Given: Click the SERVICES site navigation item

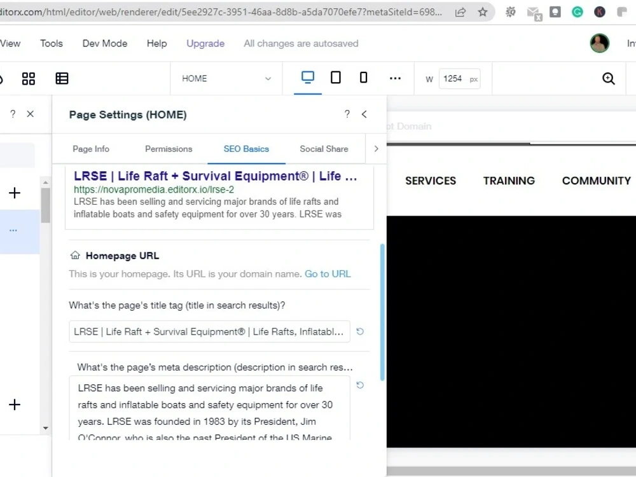Looking at the screenshot, I should pyautogui.click(x=431, y=181).
